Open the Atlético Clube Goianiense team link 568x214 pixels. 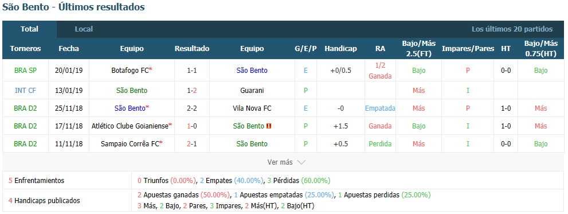131,126
